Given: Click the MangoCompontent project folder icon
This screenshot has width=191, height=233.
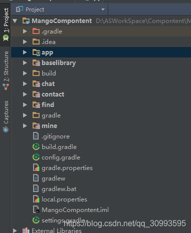Looking at the screenshot, I should 26,21.
